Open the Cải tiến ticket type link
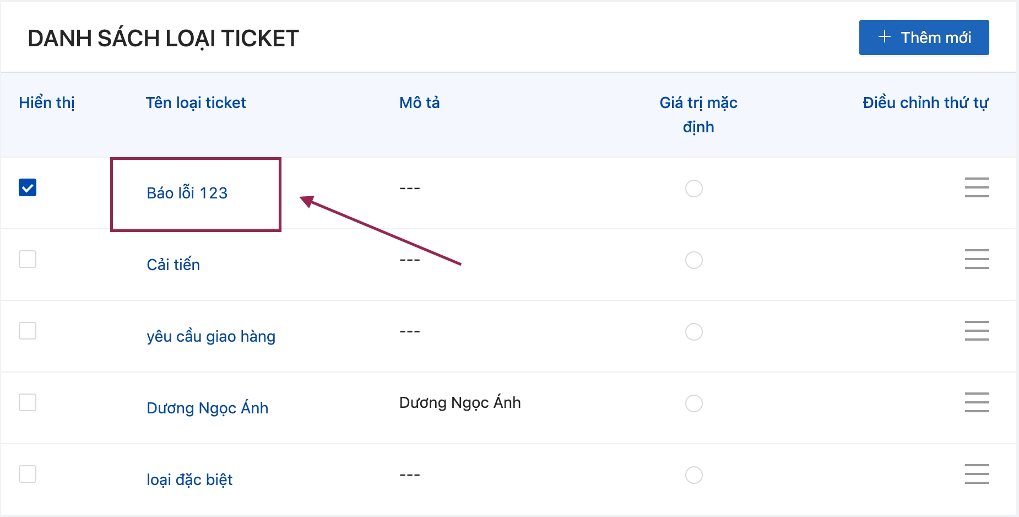The height and width of the screenshot is (517, 1019). [x=173, y=265]
